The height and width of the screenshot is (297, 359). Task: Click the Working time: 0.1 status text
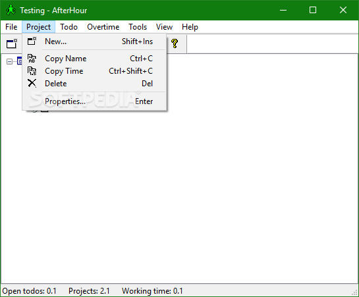152,291
